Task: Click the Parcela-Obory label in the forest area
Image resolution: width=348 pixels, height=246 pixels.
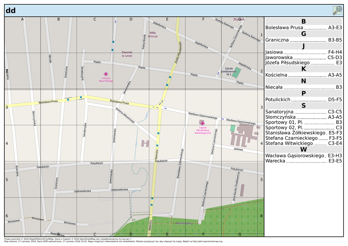Action: click(185, 223)
